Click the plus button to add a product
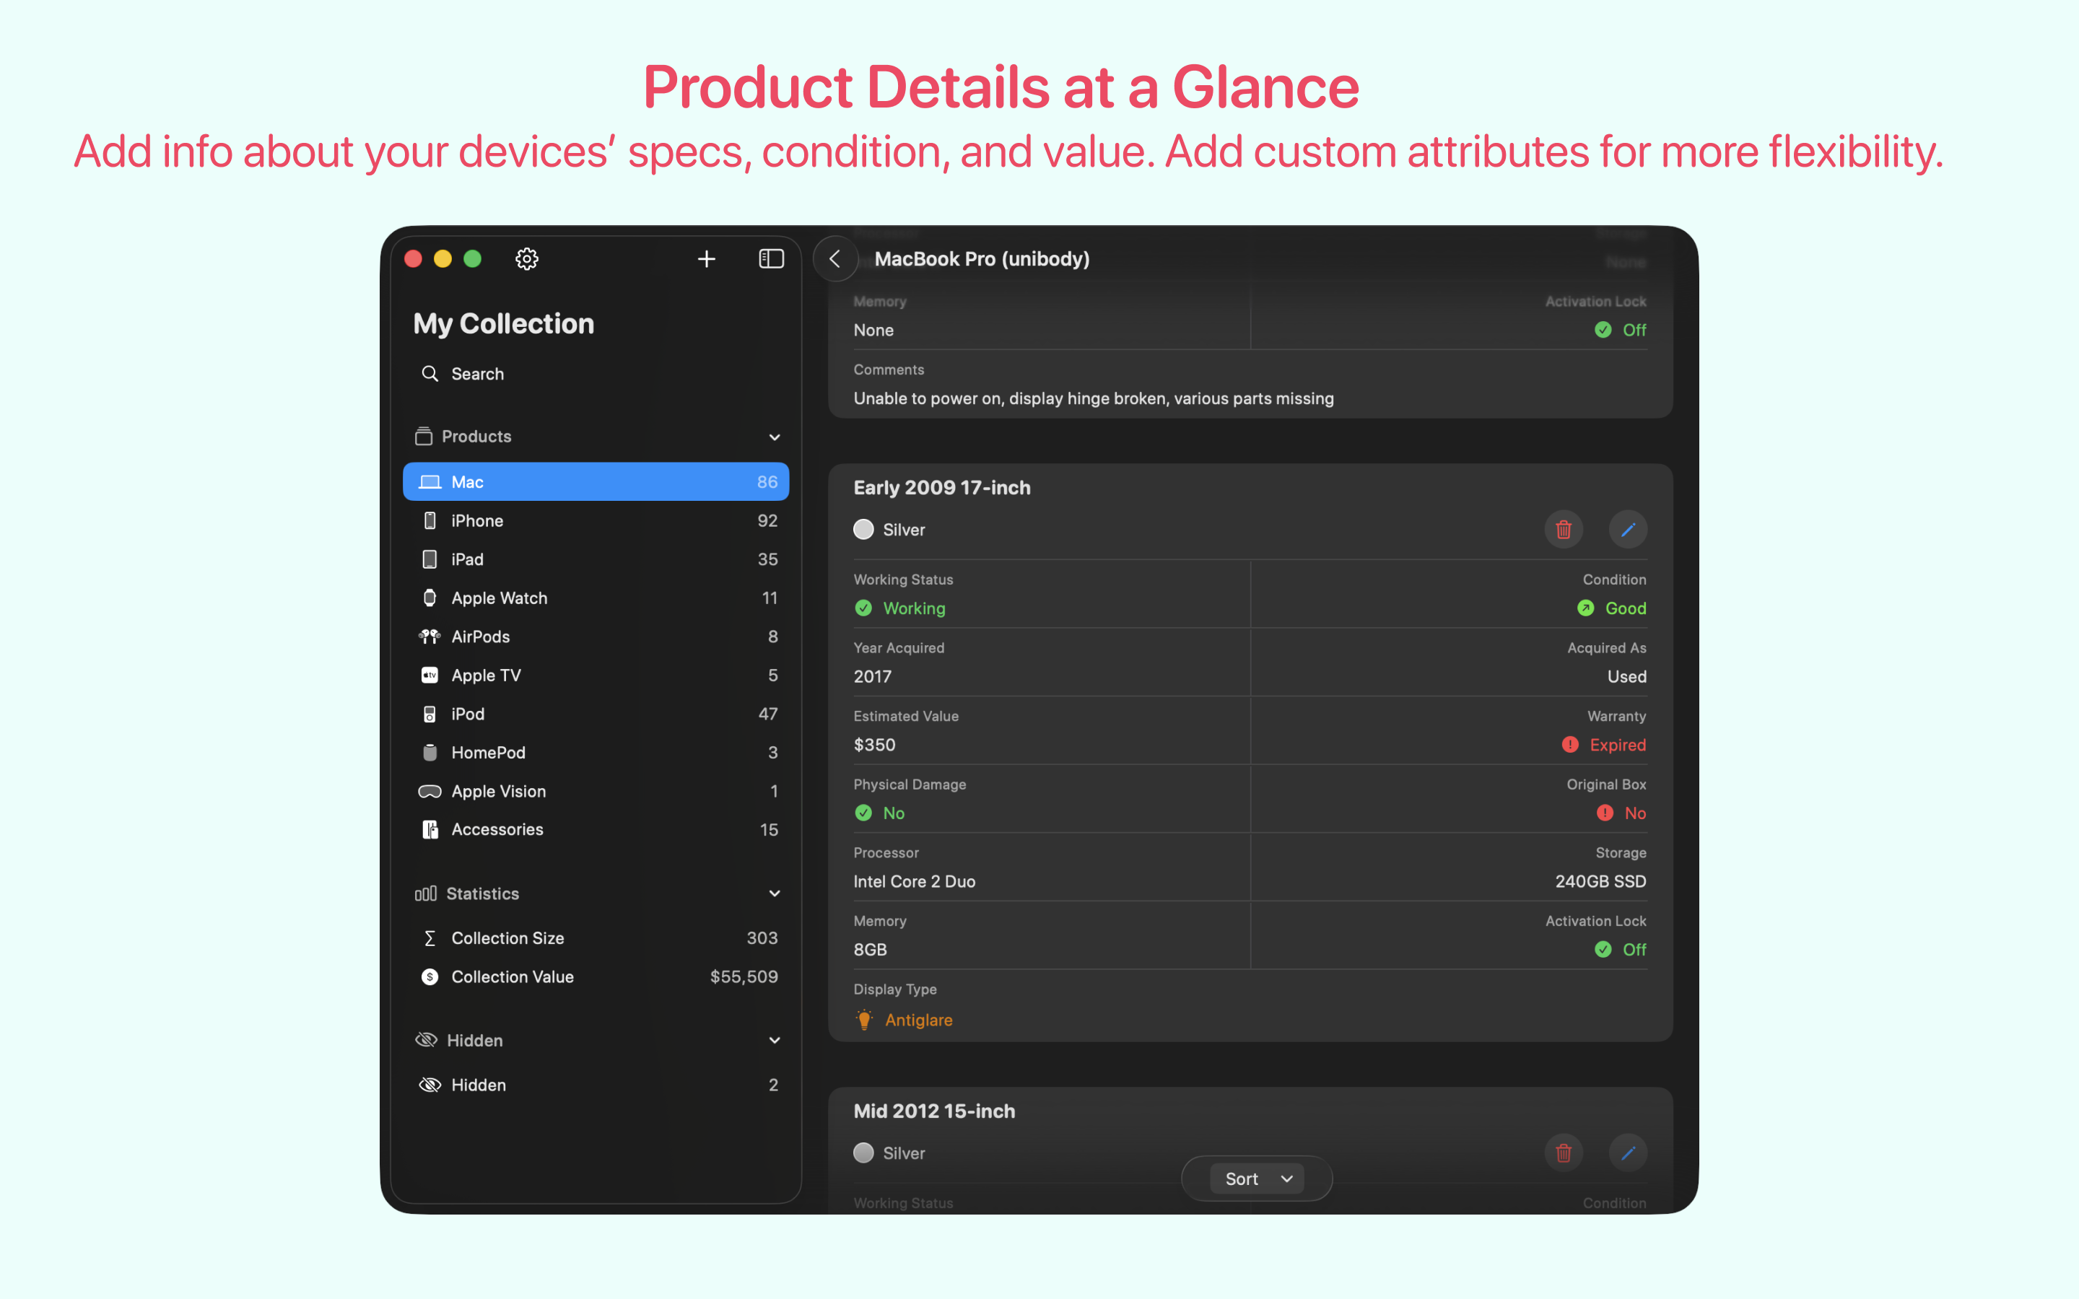The height and width of the screenshot is (1299, 2079). 706,258
